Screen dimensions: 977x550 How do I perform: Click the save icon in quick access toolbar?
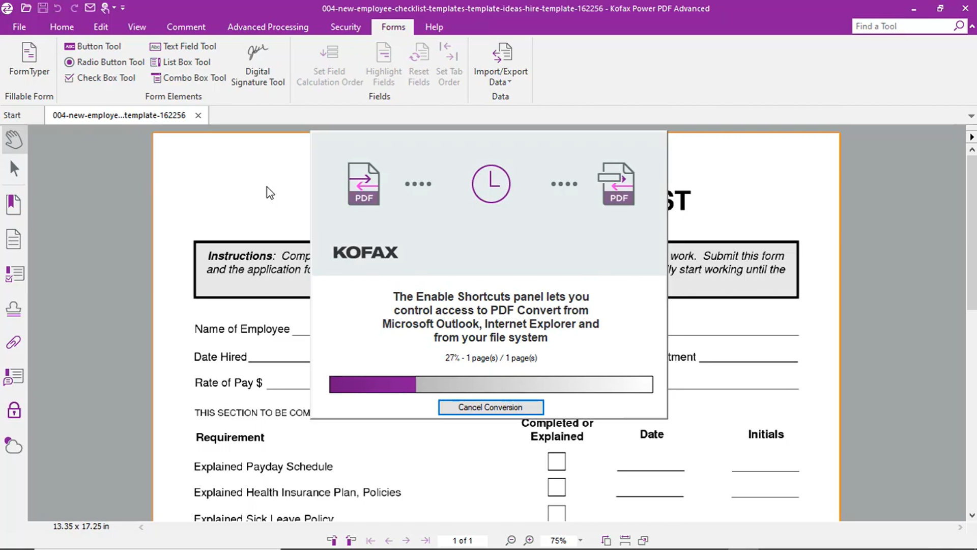(43, 8)
